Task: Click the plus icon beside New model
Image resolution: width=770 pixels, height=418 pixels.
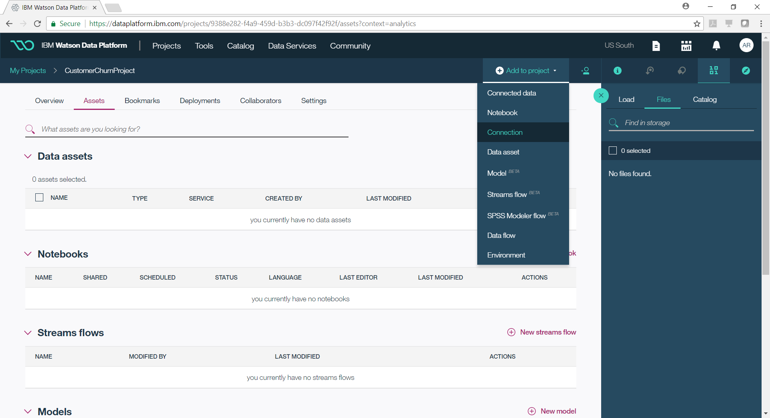Action: click(x=532, y=411)
